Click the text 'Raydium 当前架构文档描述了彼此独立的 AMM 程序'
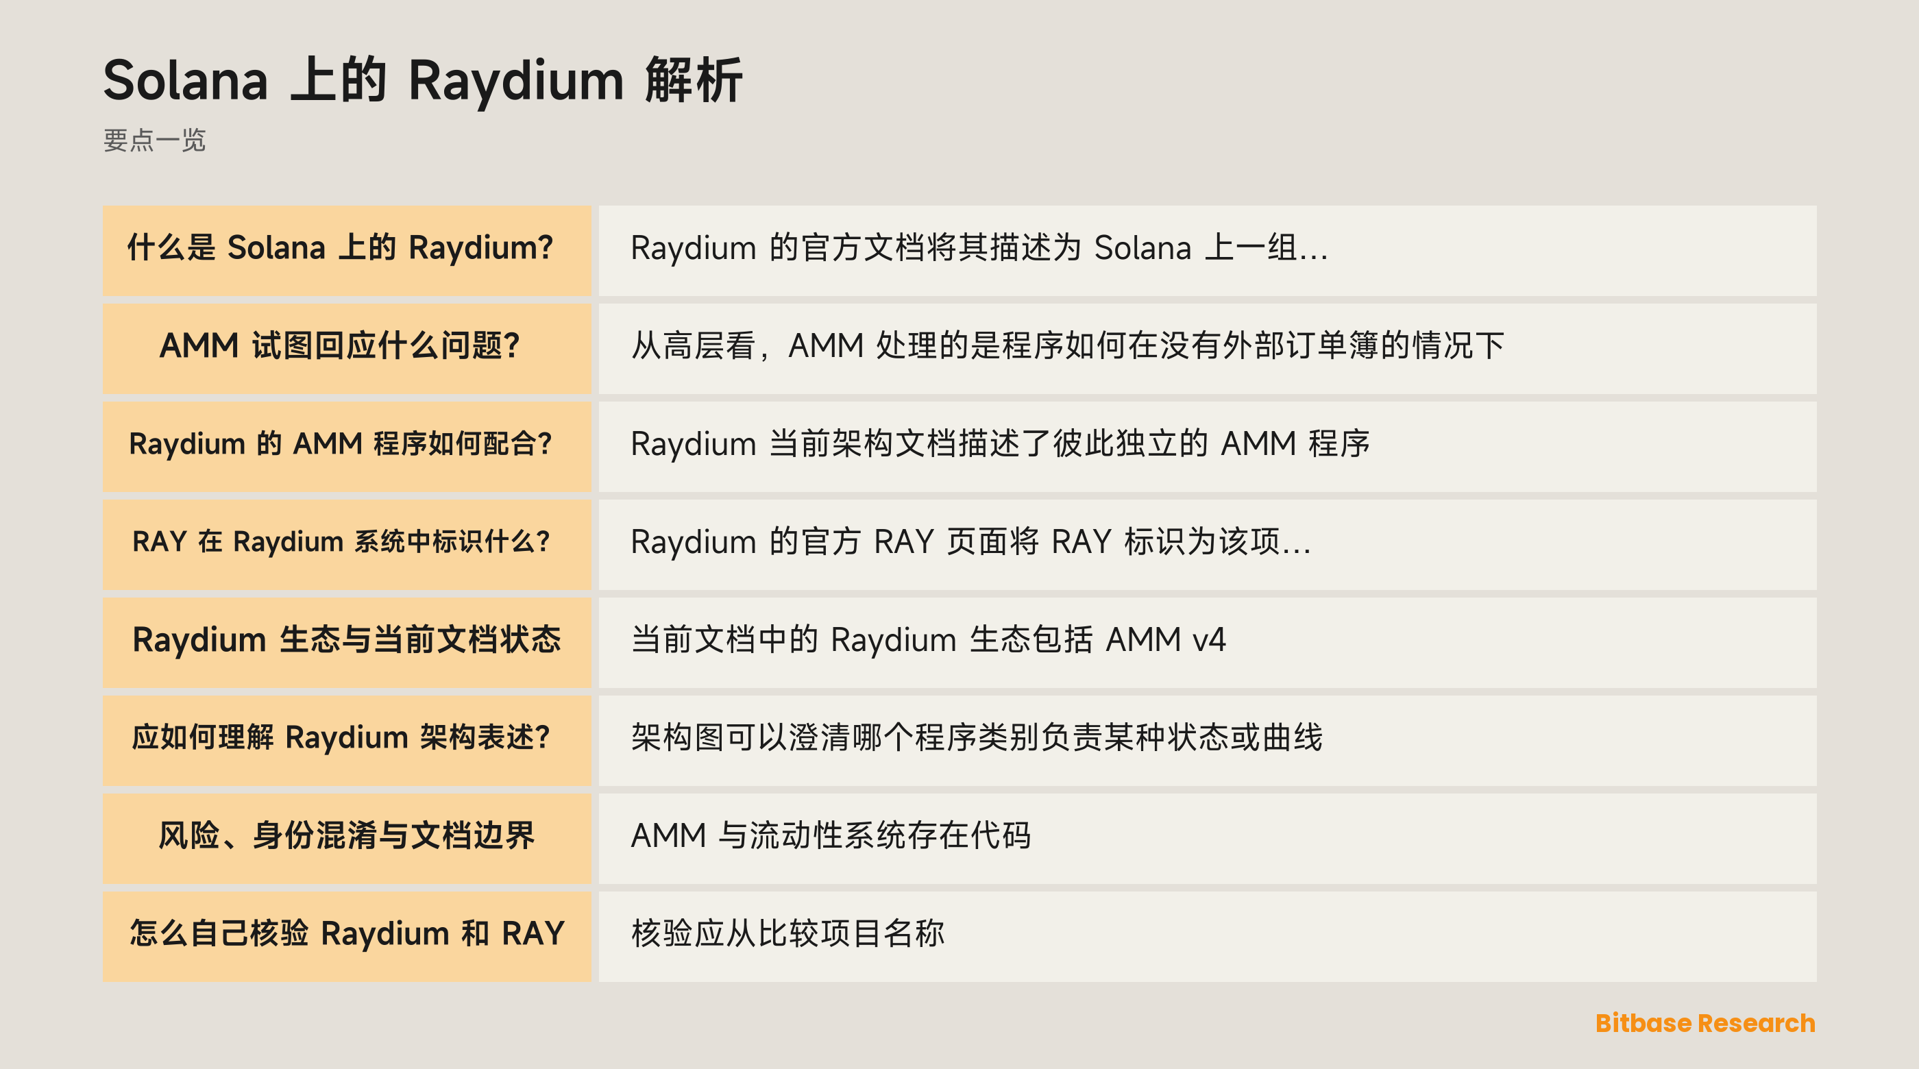Screen dimensions: 1919x1069 1000,444
